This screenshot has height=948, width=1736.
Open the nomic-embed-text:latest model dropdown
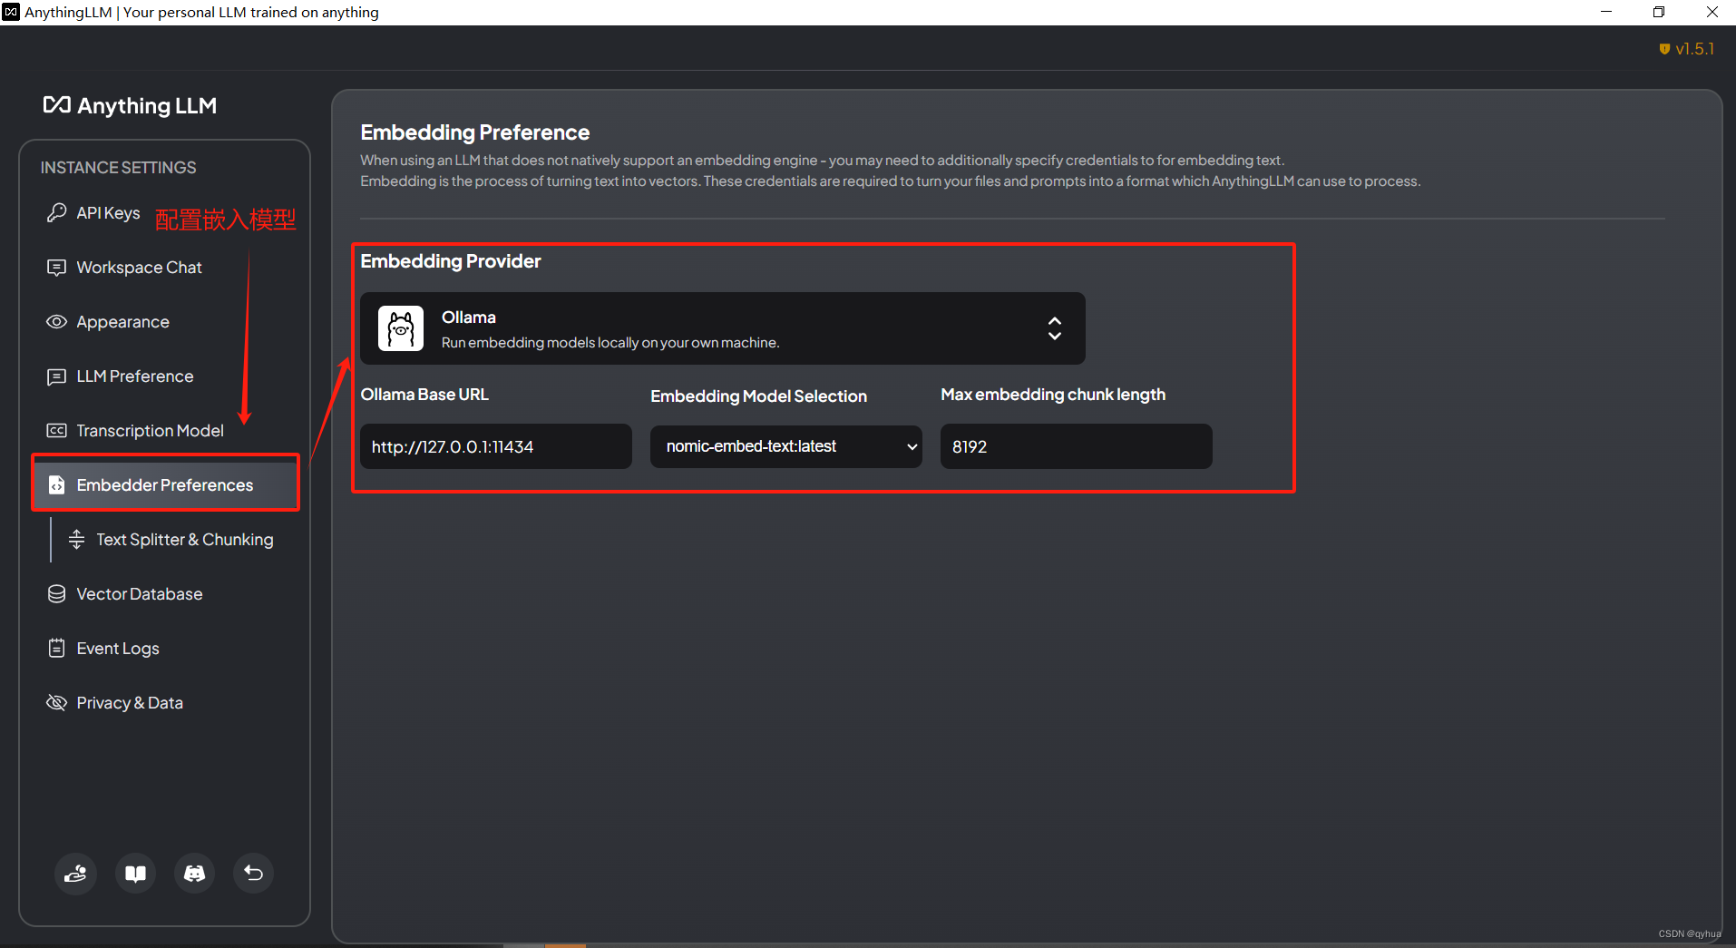(785, 446)
